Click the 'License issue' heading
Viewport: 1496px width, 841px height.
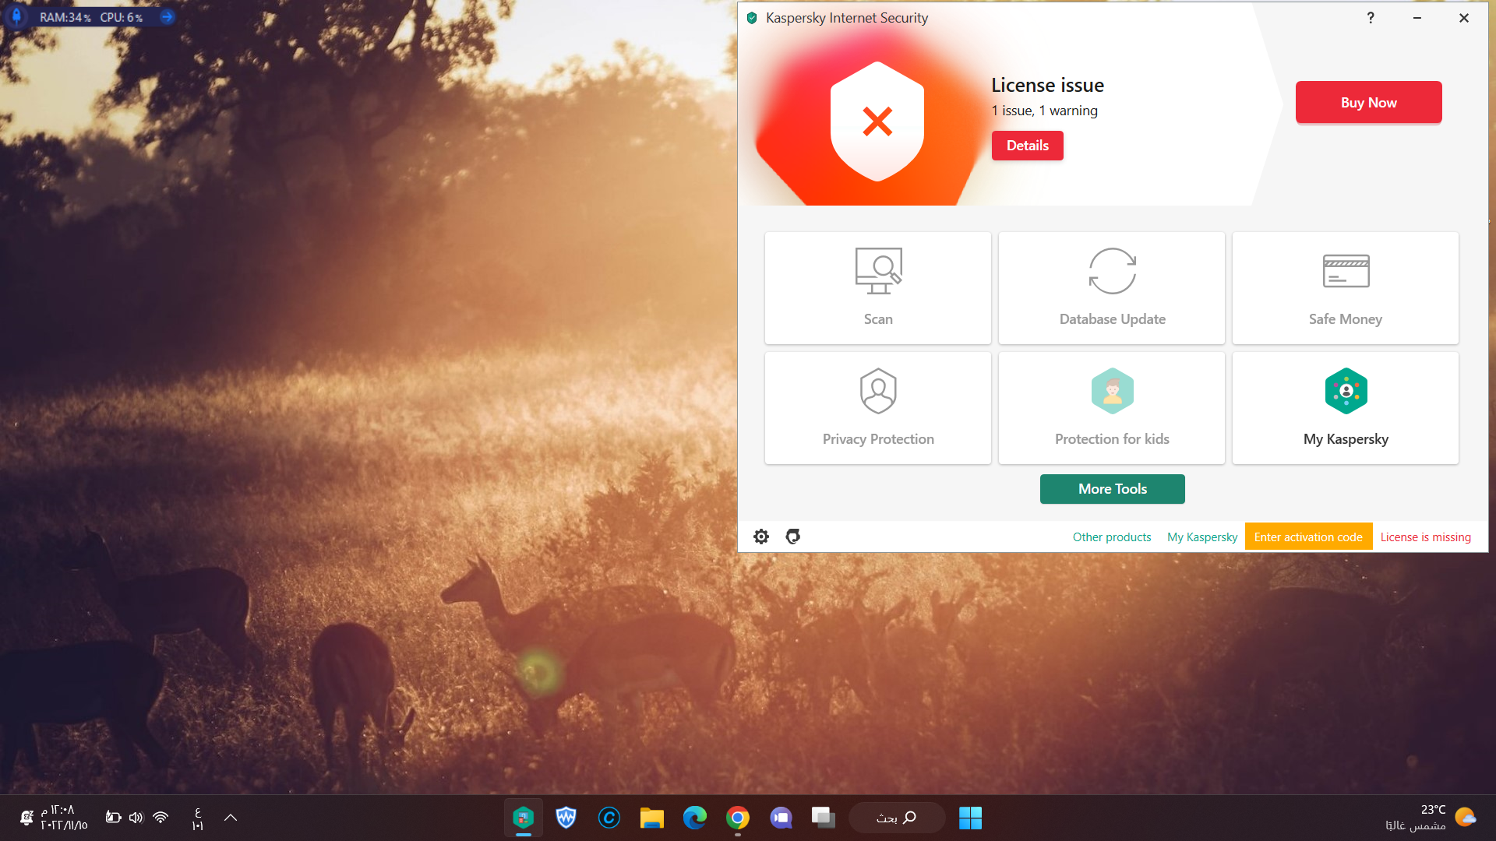pos(1047,85)
